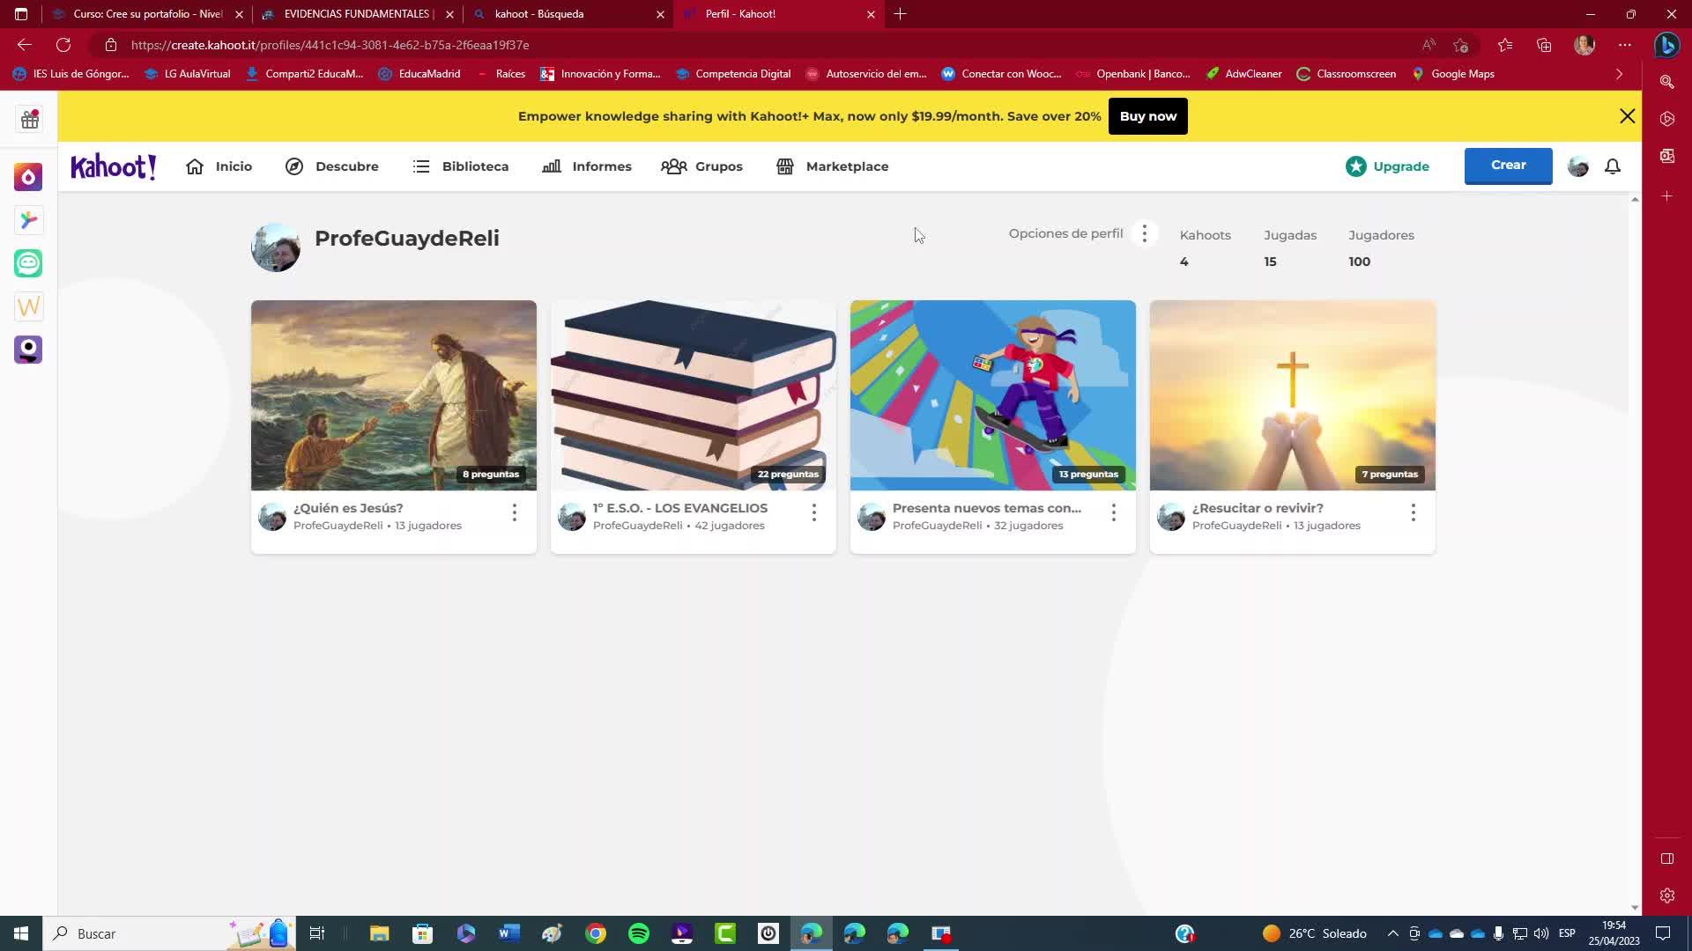
Task: Open options menu for LOS EVANGELIOS kahoot
Action: (813, 512)
